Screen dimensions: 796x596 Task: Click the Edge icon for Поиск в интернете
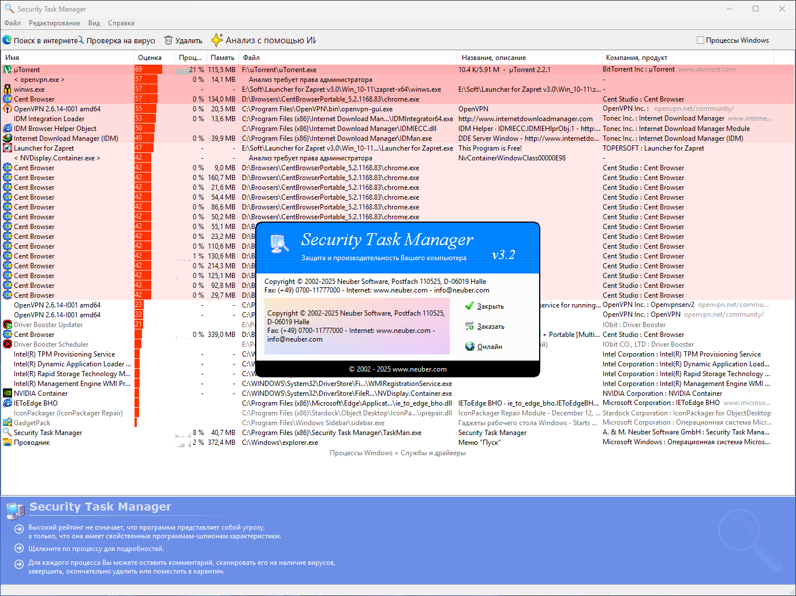pyautogui.click(x=7, y=40)
